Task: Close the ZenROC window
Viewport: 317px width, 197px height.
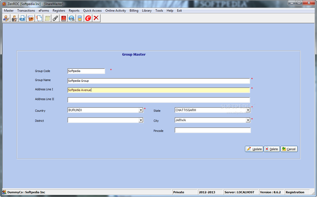Action: 309,3
